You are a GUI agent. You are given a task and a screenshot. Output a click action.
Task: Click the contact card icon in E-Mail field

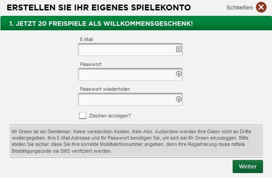coord(179,49)
